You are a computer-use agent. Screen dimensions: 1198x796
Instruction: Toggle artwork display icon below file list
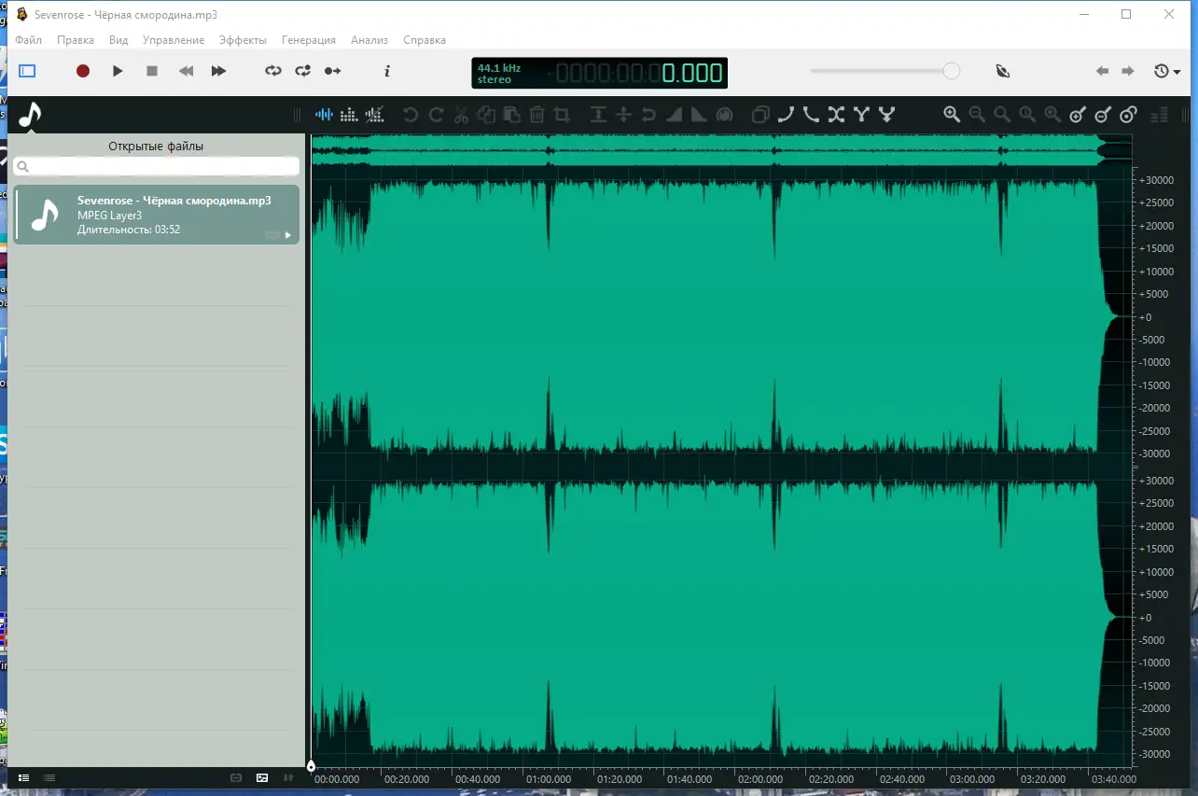pos(262,777)
